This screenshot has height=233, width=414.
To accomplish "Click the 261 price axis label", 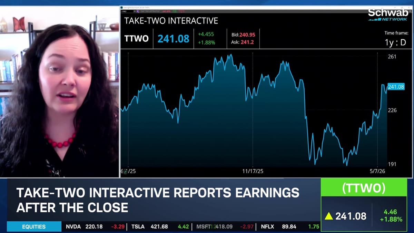I will 392,57.
